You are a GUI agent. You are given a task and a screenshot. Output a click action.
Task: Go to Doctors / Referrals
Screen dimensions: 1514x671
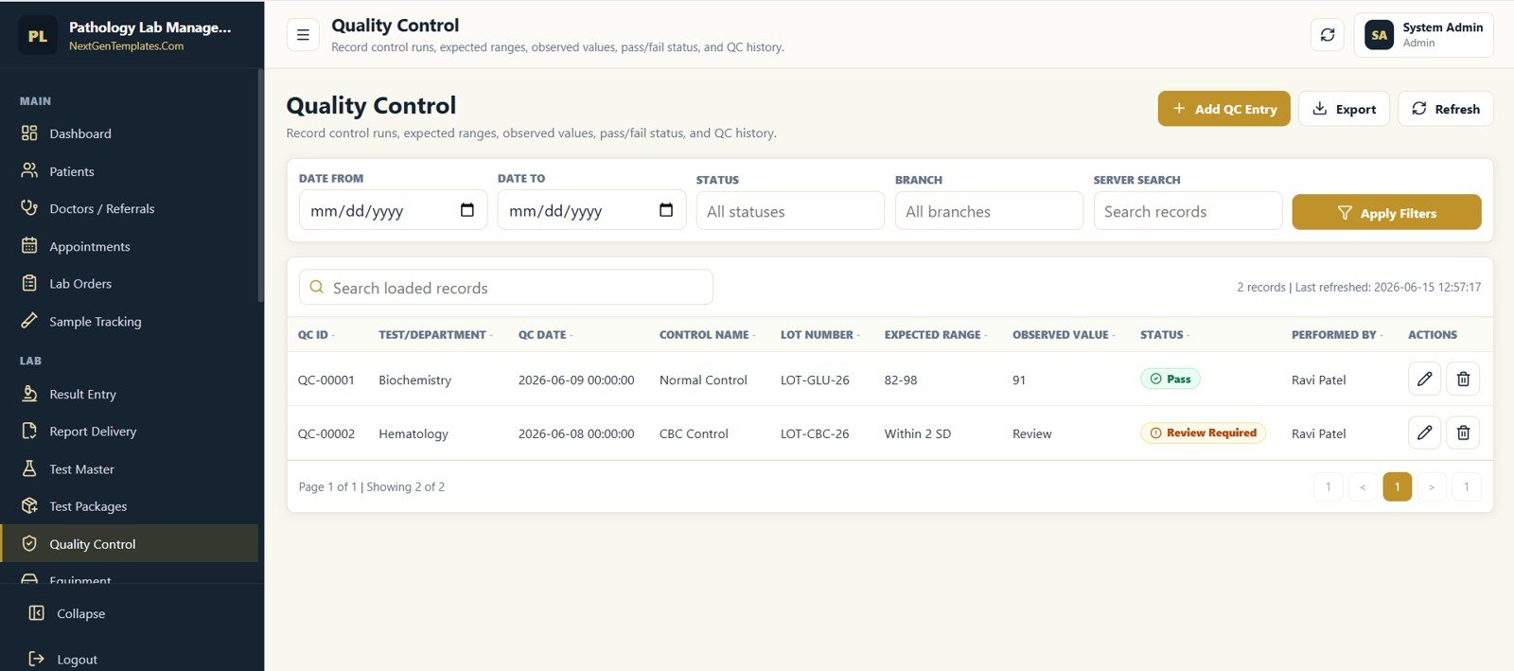coord(129,208)
